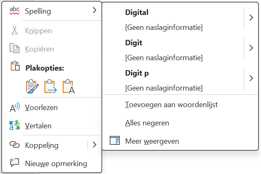Click the Knippen scissors icon
261x174 pixels.
click(x=15, y=30)
